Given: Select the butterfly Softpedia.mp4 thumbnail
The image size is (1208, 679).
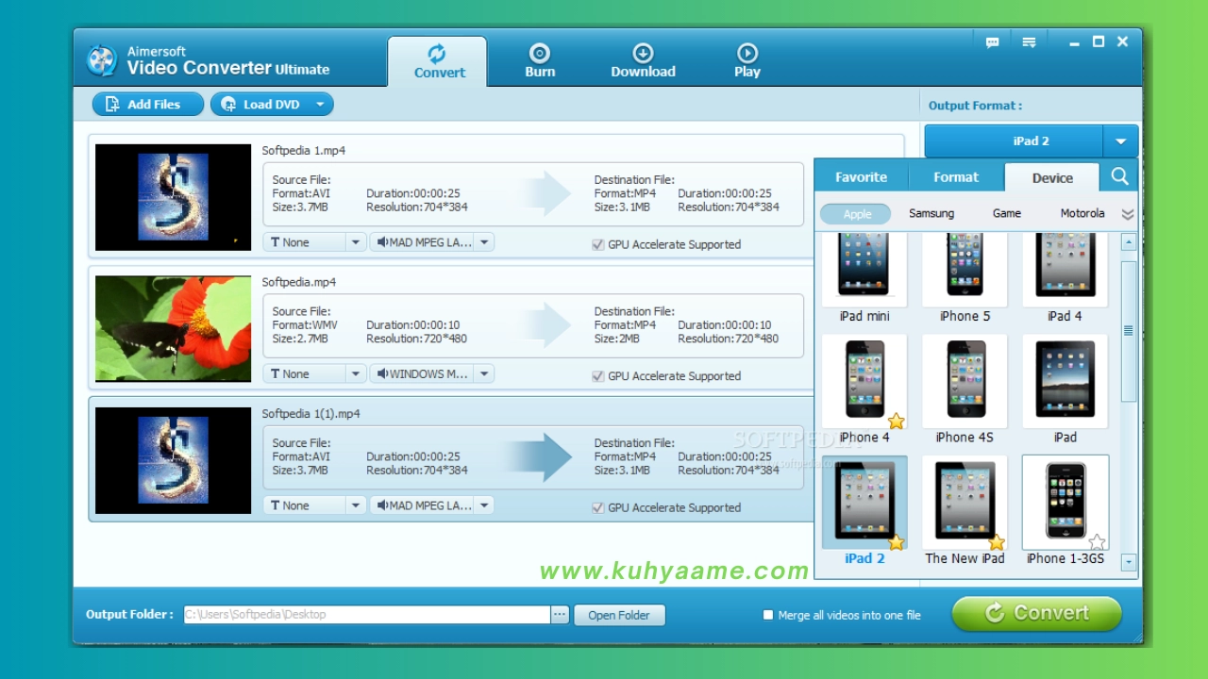Looking at the screenshot, I should click(173, 329).
